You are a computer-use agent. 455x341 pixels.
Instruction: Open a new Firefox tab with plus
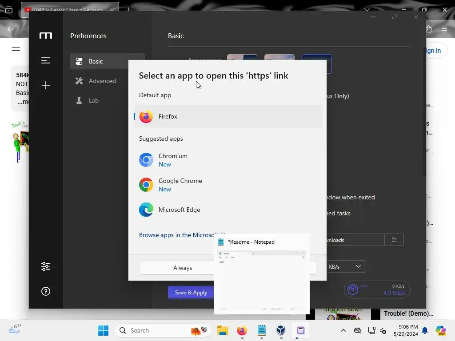129,10
